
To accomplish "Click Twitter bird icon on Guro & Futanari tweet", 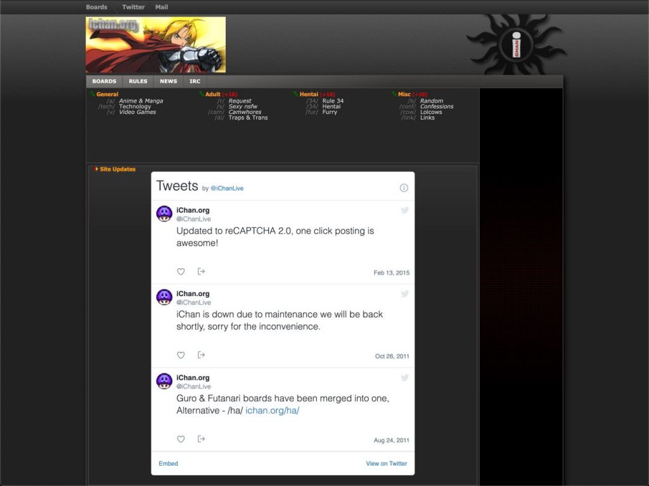I will (x=405, y=378).
